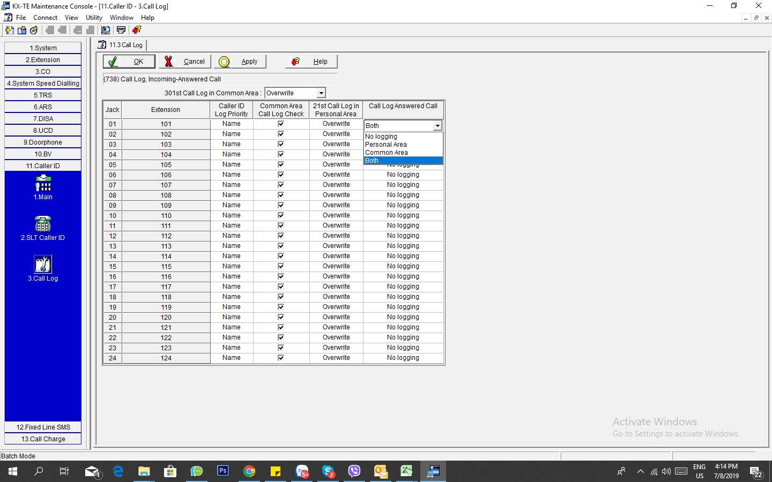Uncheck Common Area check for extension 122
Screen dimensions: 772x482
281,337
